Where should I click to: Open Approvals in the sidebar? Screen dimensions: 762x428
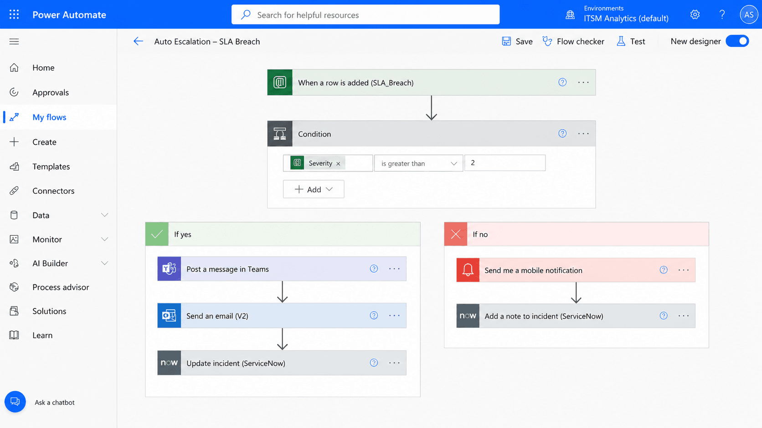pyautogui.click(x=58, y=92)
